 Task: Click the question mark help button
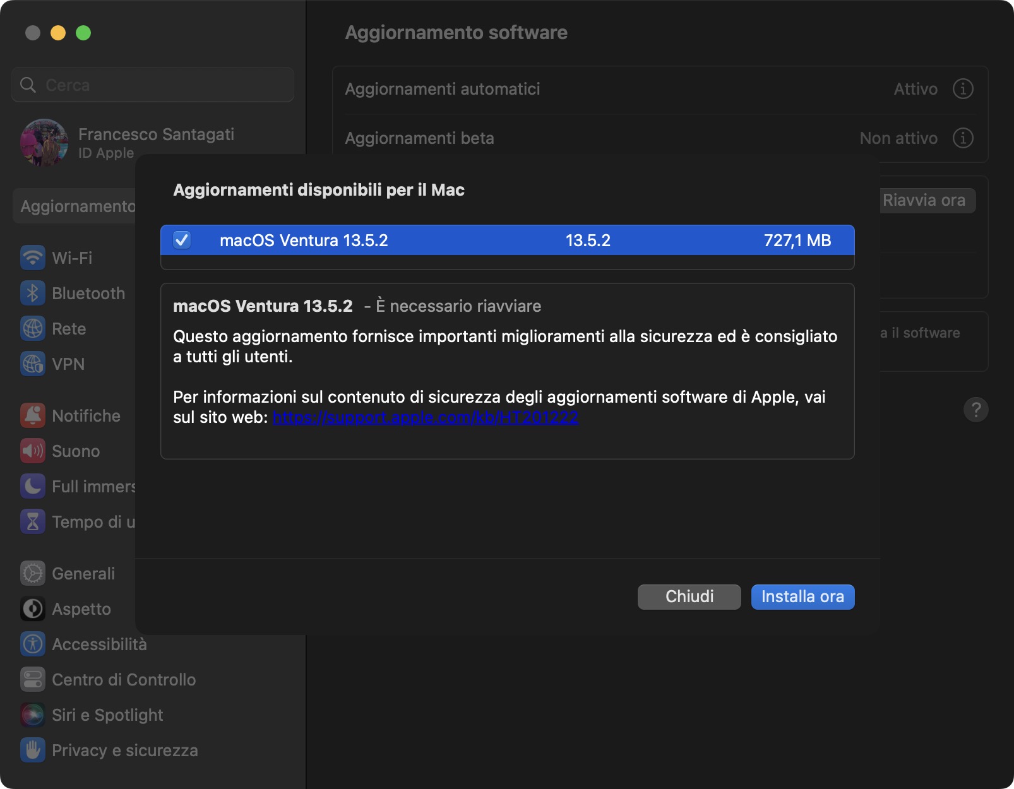coord(976,410)
